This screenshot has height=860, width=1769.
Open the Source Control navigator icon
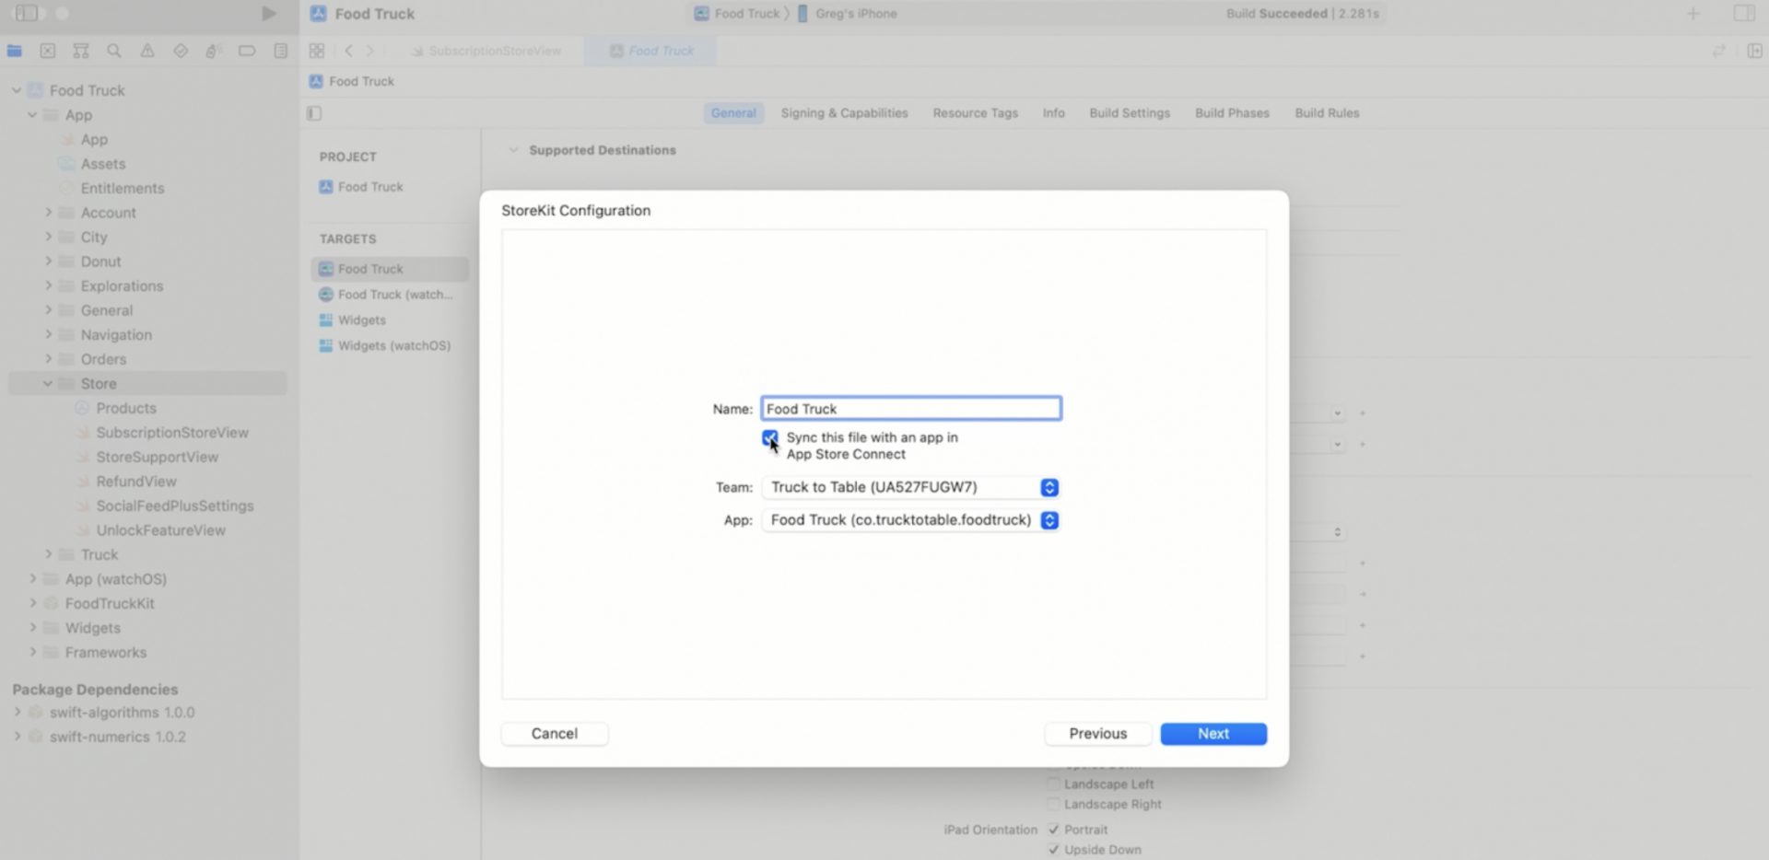pyautogui.click(x=48, y=51)
